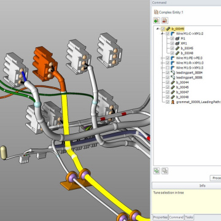Switch to the Command tab

click(x=176, y=217)
